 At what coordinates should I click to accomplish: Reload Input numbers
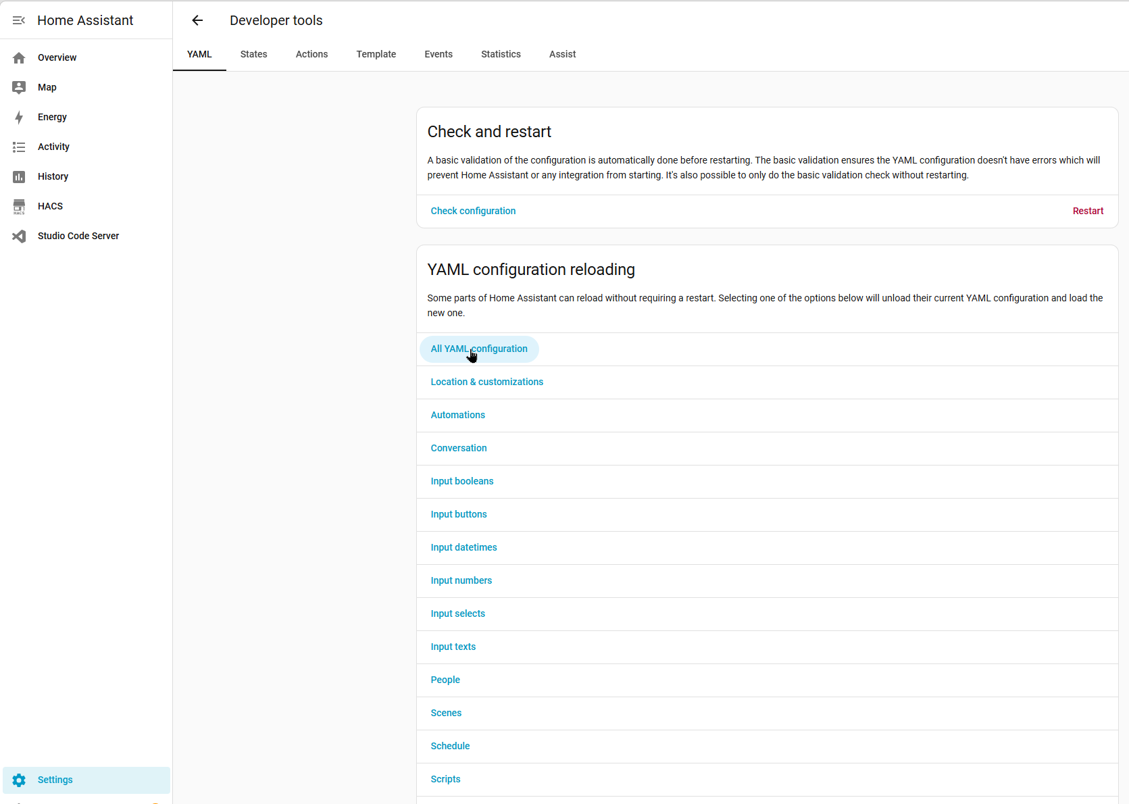[x=461, y=580]
